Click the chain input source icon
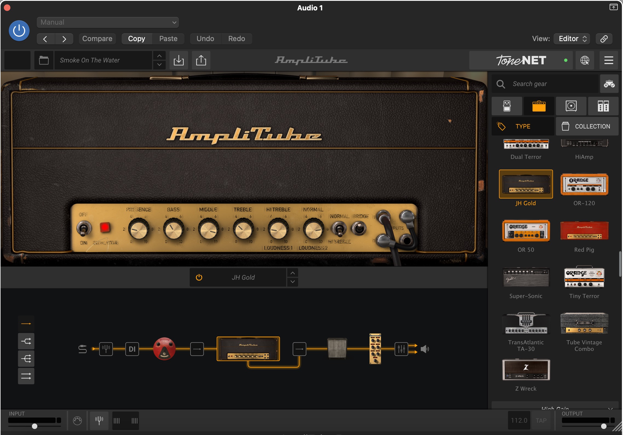This screenshot has width=623, height=435. [x=82, y=349]
